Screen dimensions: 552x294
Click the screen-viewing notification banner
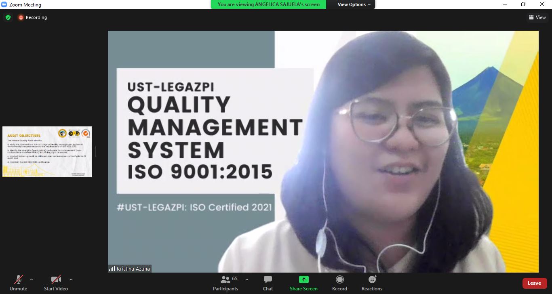[x=269, y=4]
